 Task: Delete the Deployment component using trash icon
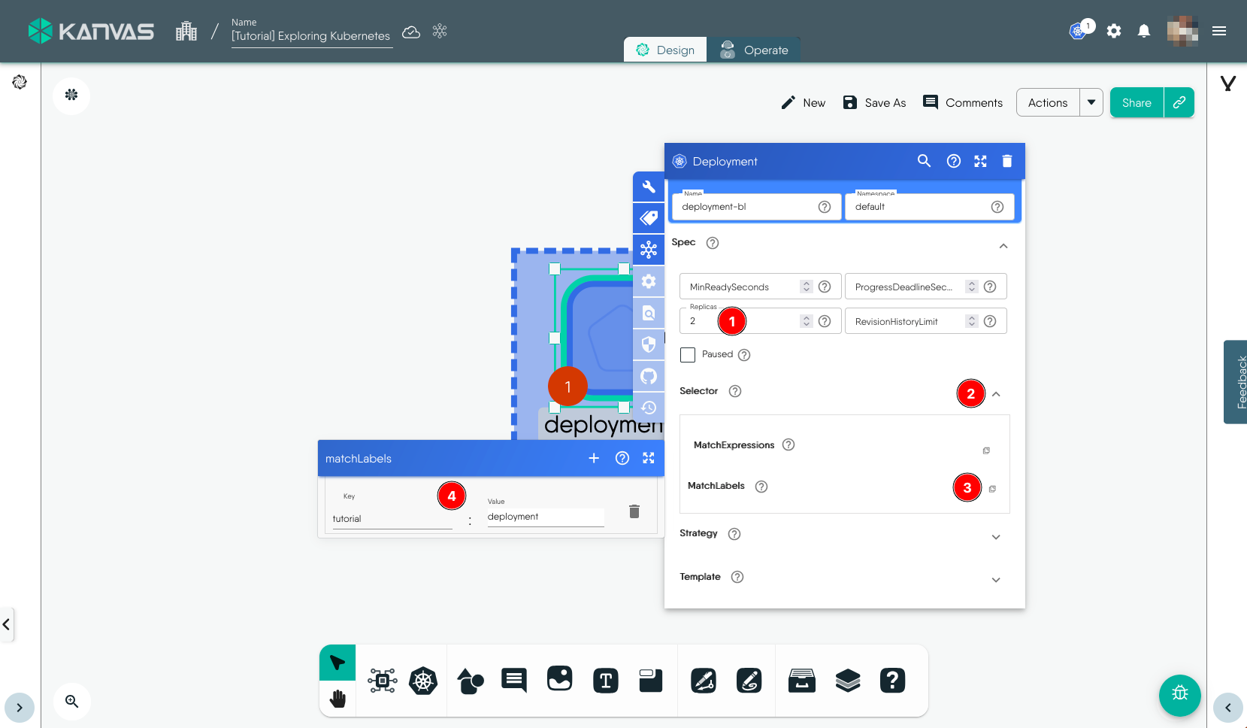tap(1007, 161)
